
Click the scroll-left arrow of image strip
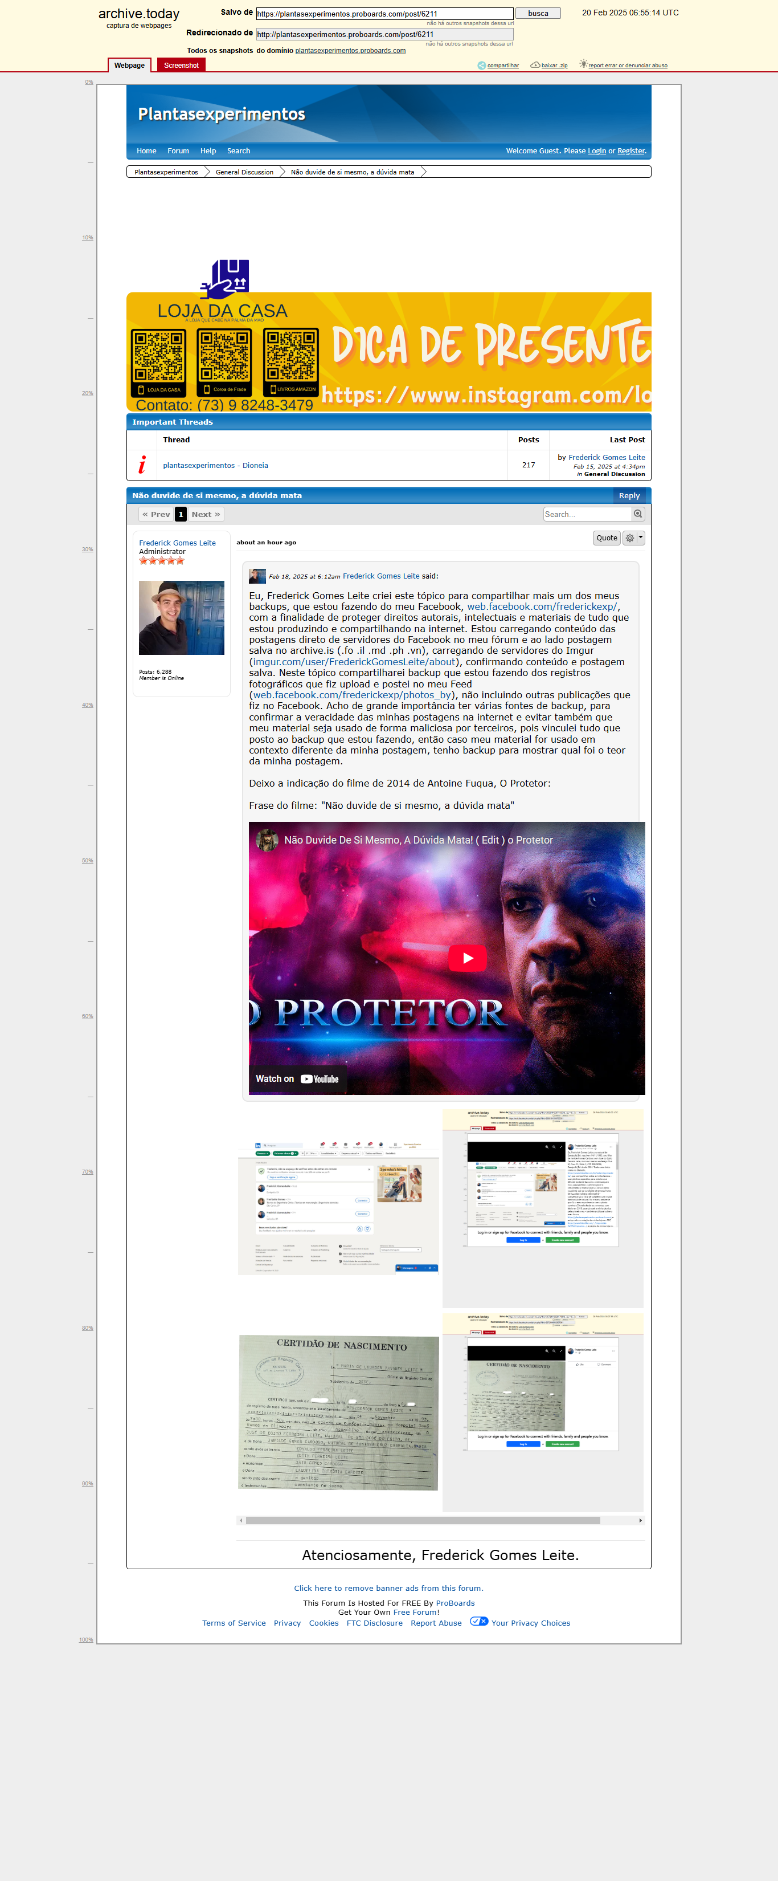[241, 1520]
